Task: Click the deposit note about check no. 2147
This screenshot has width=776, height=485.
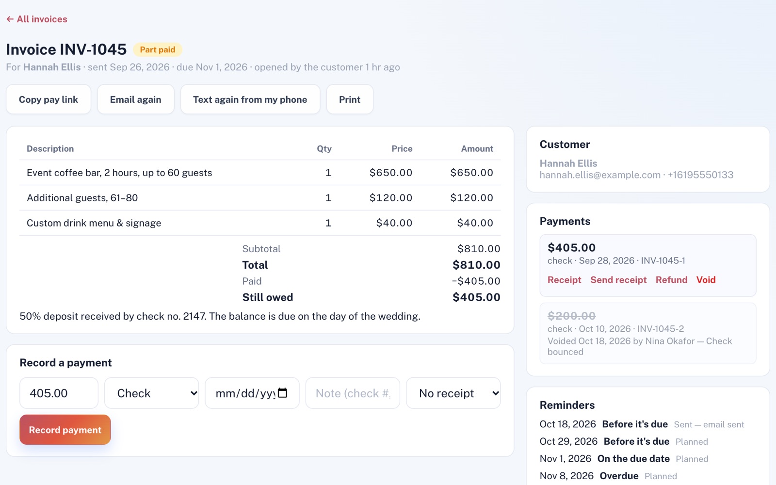Action: (x=220, y=316)
